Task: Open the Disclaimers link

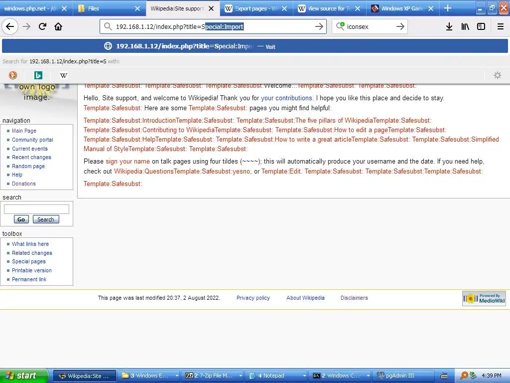Action: coord(354,298)
